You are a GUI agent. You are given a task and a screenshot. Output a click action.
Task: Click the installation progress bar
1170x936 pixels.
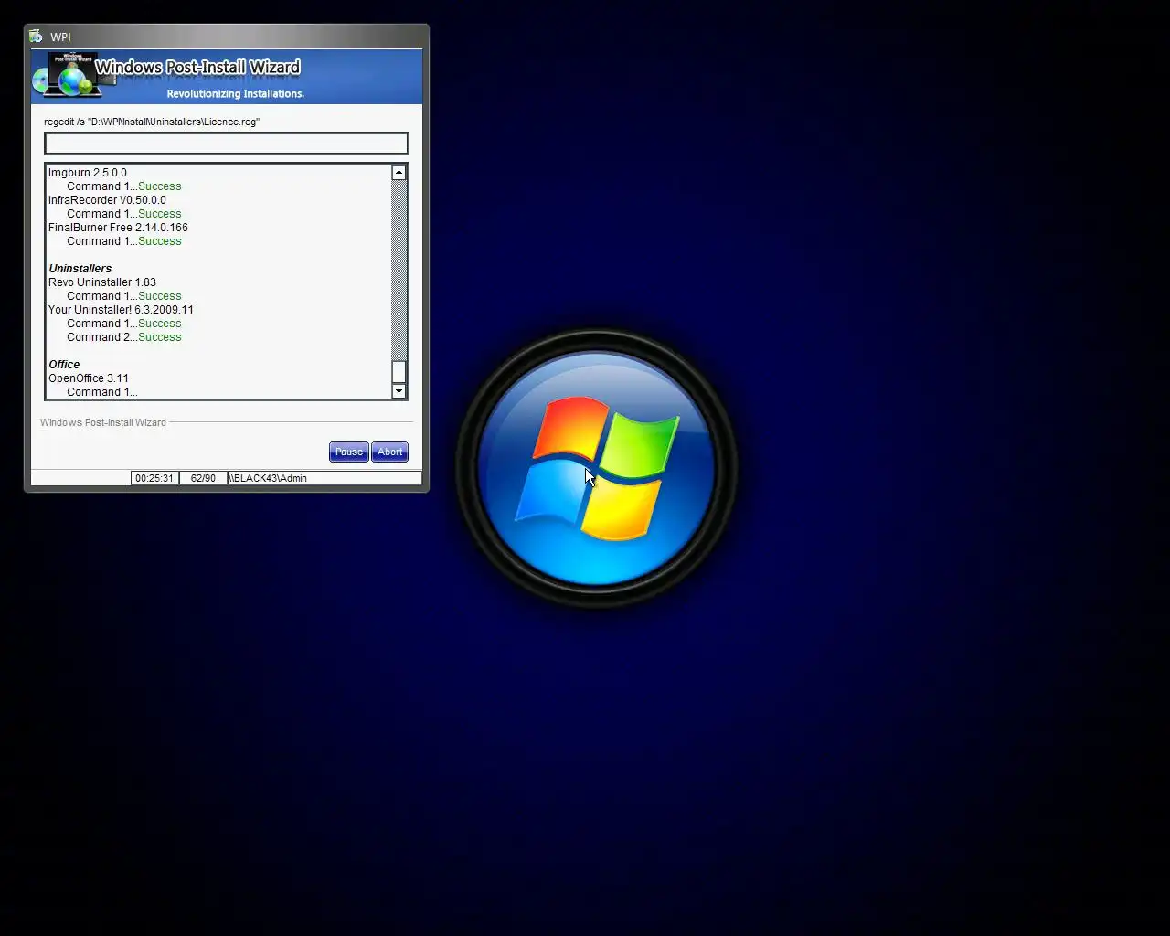(x=227, y=144)
